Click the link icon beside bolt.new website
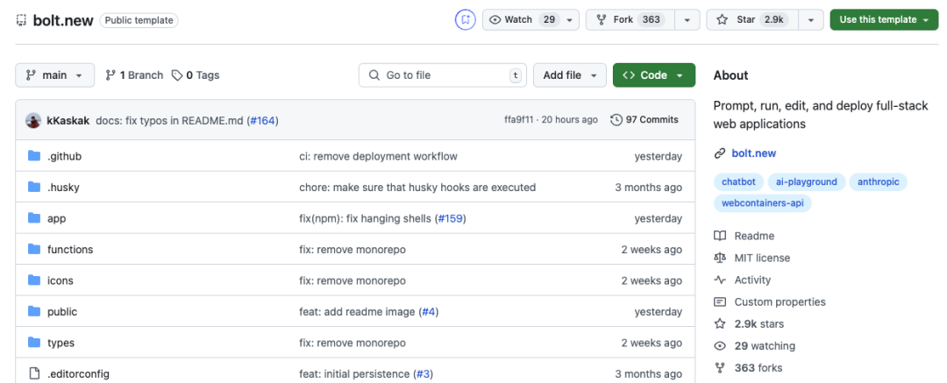Screen dimensions: 947x383 click(x=719, y=153)
